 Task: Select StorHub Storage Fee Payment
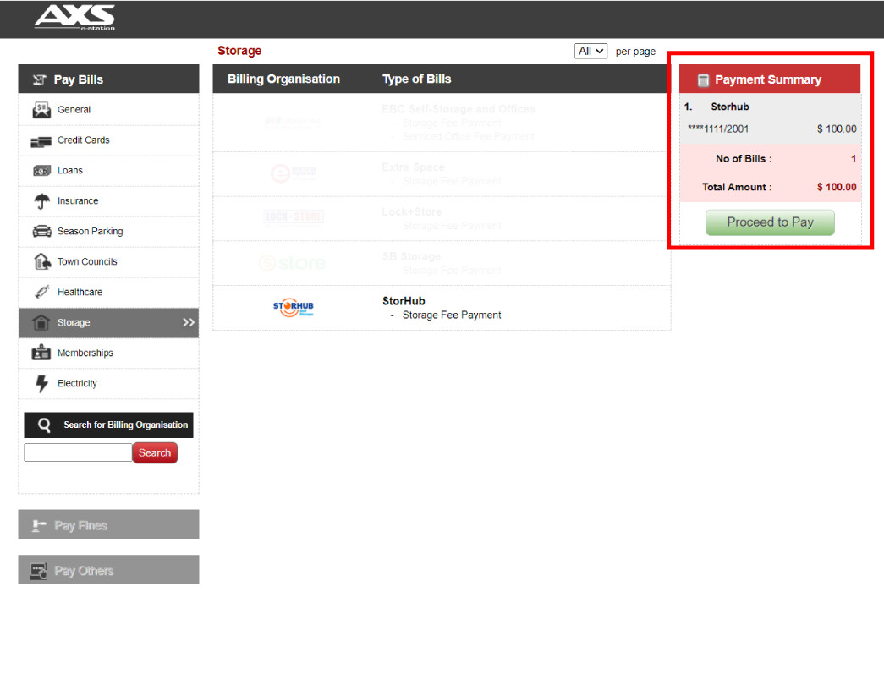452,315
